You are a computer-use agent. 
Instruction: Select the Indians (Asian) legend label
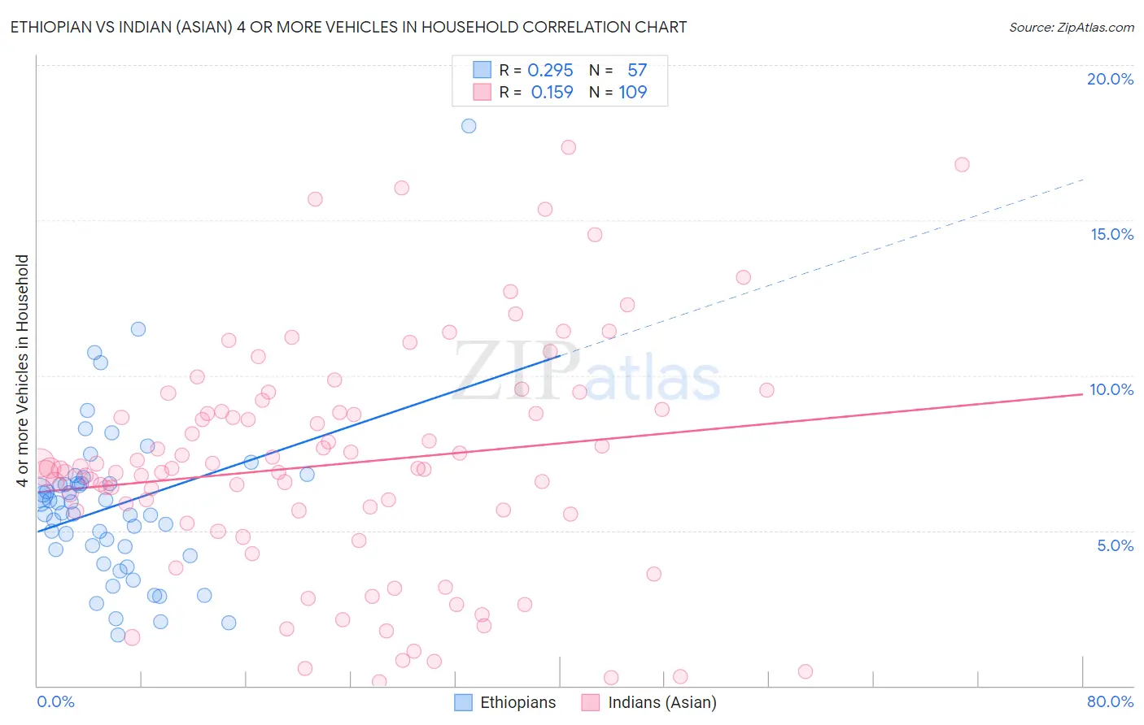(662, 702)
